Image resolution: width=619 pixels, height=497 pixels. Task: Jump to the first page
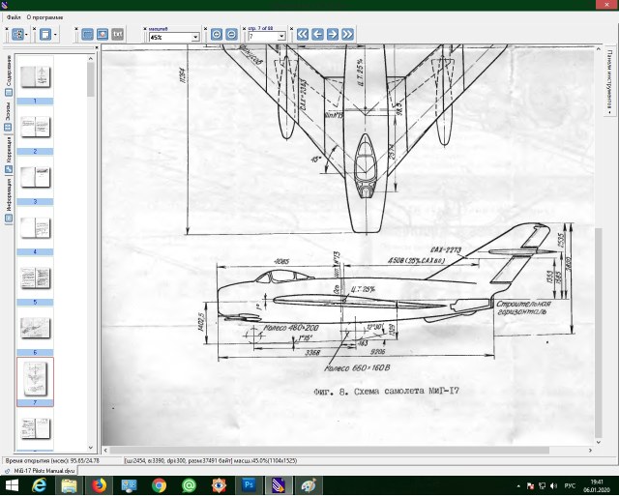[303, 34]
